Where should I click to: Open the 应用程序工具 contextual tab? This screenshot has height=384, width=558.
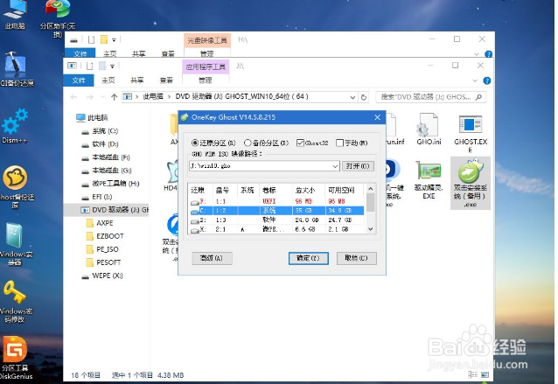(x=206, y=66)
